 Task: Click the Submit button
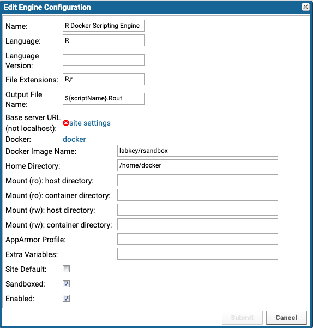pyautogui.click(x=242, y=318)
